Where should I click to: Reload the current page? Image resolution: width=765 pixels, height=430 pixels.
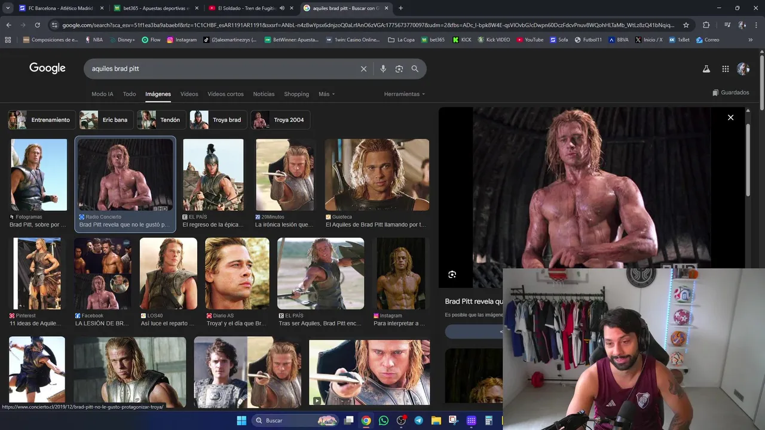37,25
